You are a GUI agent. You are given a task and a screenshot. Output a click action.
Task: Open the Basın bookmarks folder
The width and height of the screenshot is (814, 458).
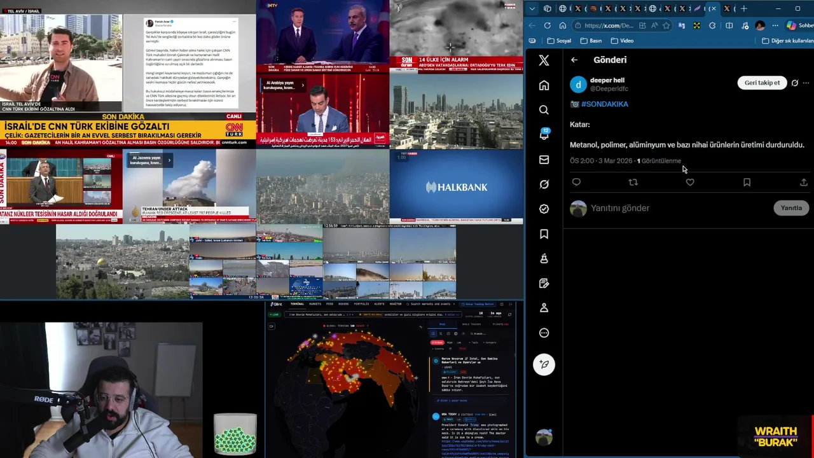[591, 41]
